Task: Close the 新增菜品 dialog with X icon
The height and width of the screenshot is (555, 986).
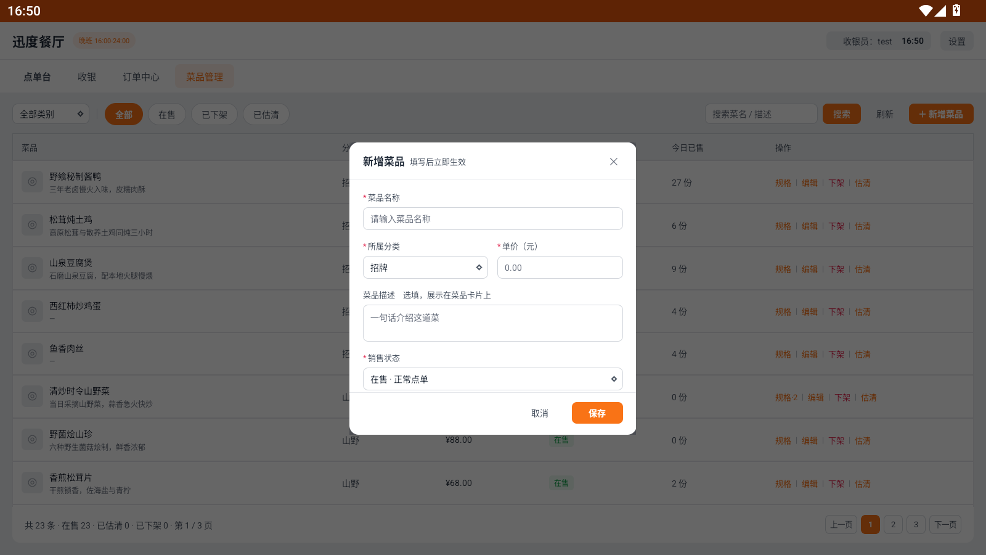Action: (x=613, y=162)
